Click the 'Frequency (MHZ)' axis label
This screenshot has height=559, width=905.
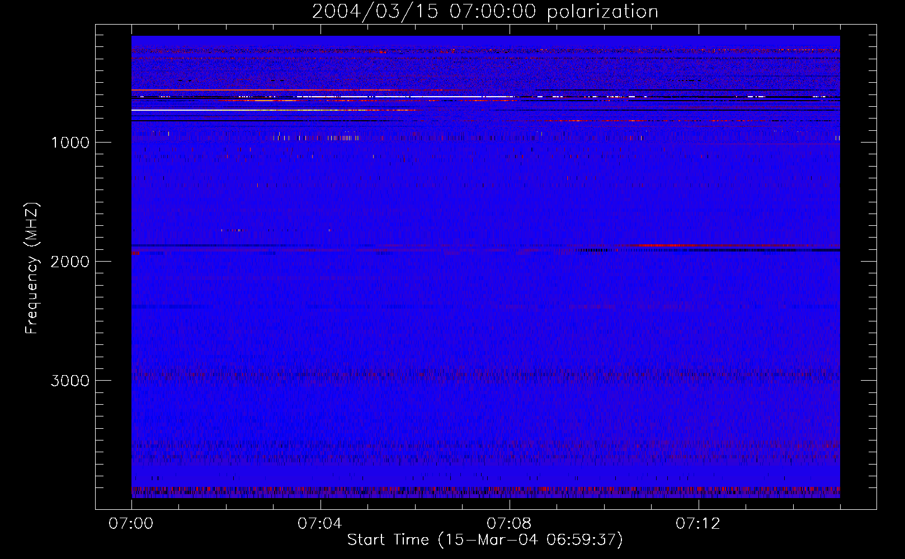(x=32, y=268)
